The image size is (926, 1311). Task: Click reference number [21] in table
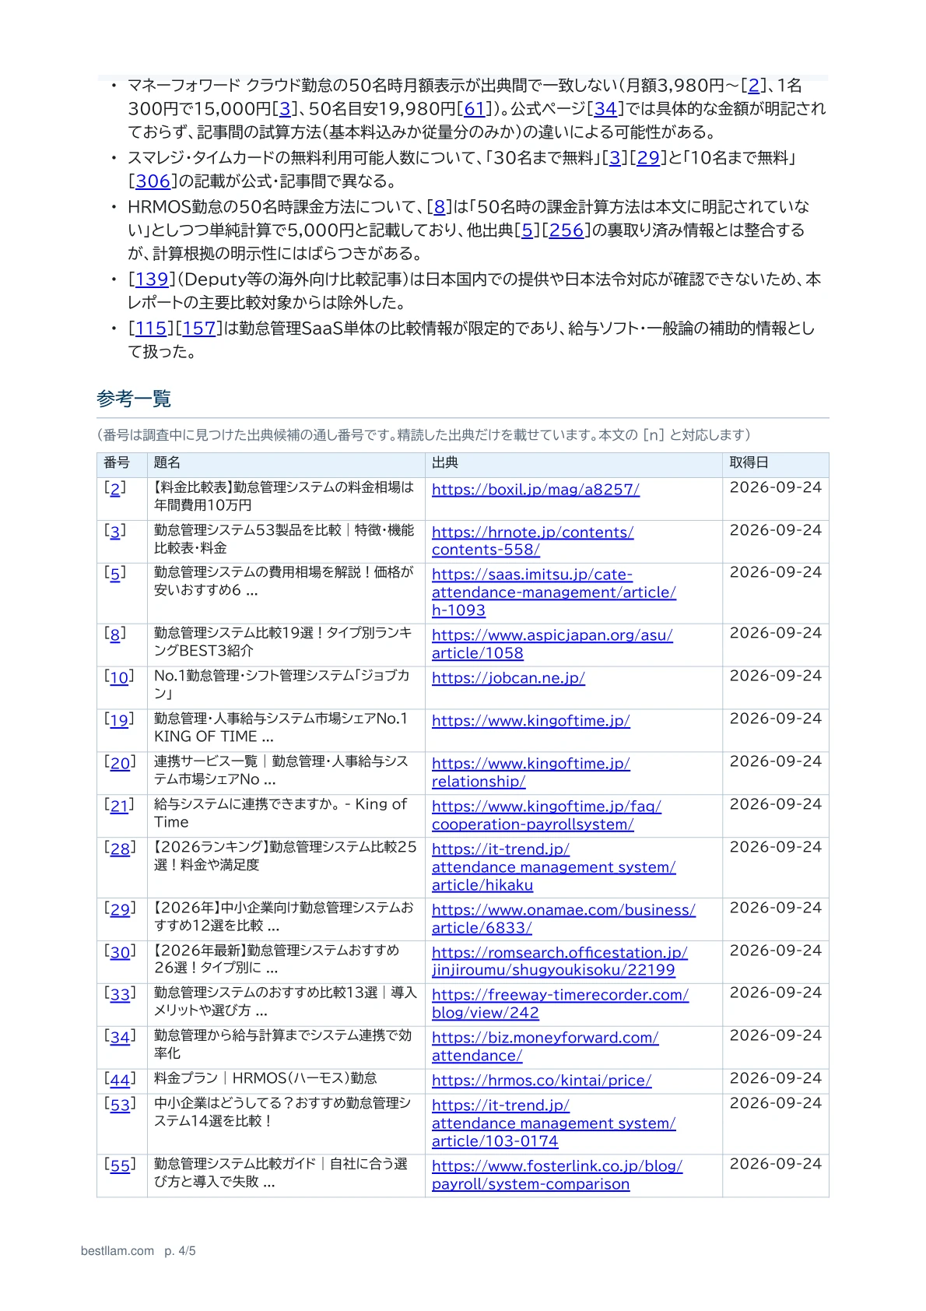120,806
